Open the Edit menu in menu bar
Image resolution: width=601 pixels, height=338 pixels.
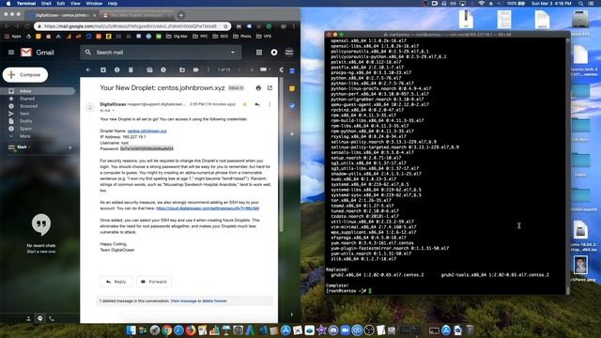61,4
